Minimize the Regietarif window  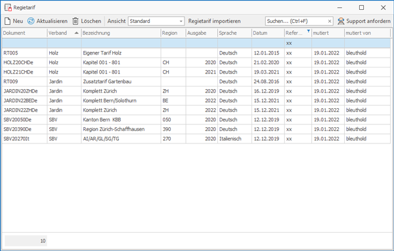(x=339, y=7)
